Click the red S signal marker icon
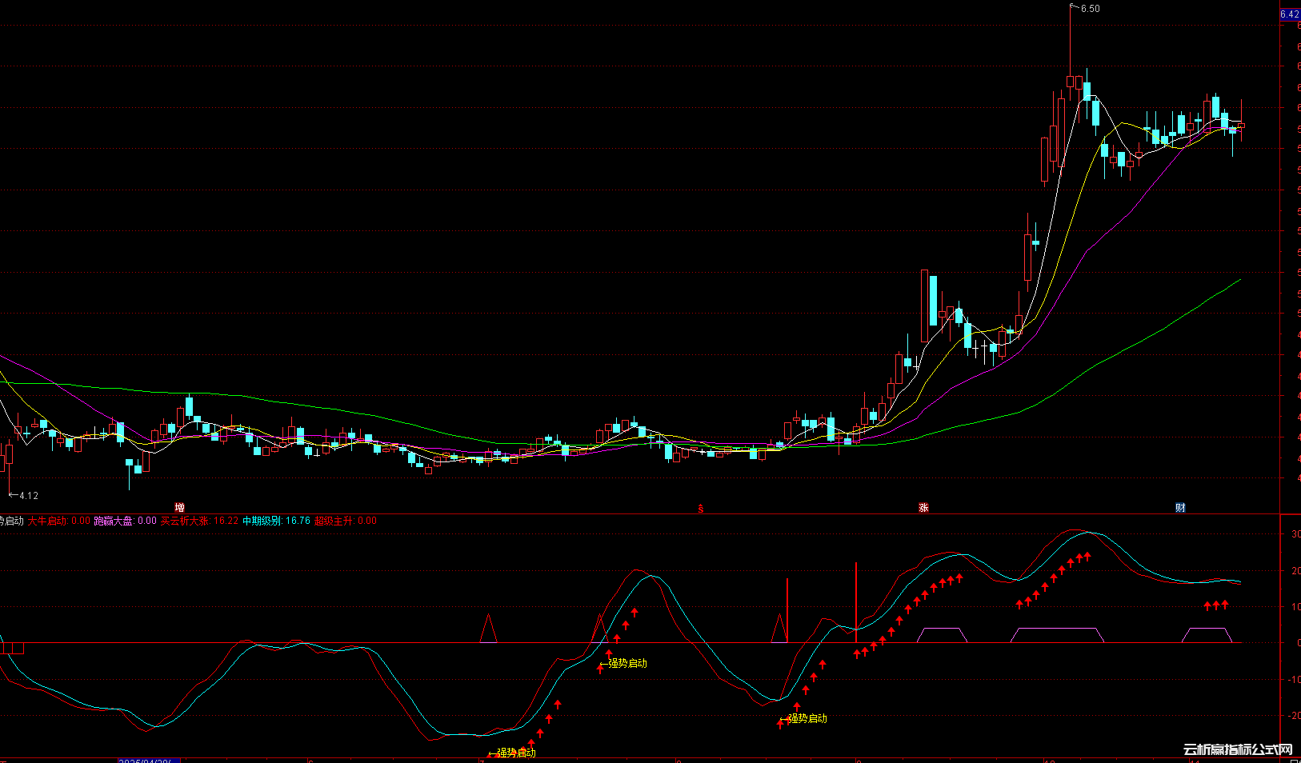Viewport: 1301px width, 763px height. click(701, 509)
